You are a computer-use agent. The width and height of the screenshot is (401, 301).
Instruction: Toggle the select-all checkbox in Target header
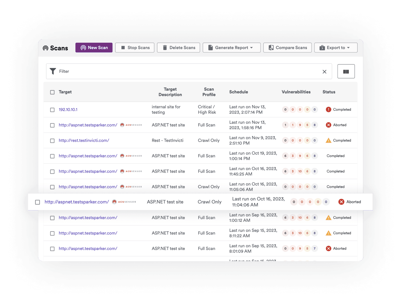[52, 92]
